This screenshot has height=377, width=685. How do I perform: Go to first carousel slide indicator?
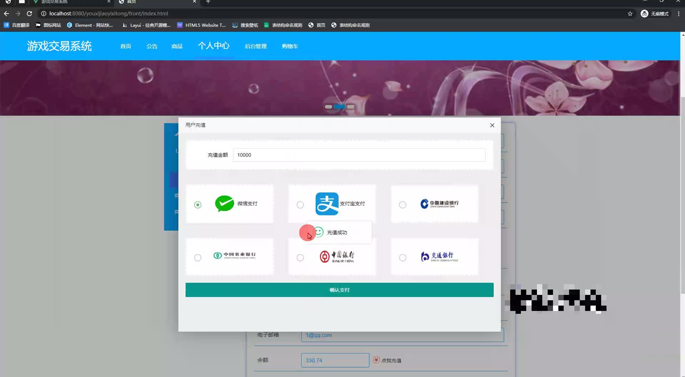coord(328,107)
